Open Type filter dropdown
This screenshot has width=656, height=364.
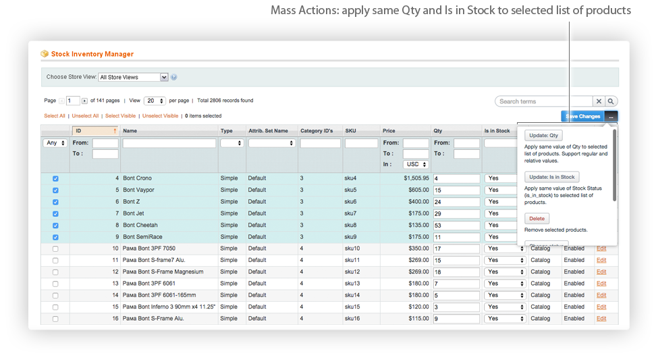(x=231, y=143)
